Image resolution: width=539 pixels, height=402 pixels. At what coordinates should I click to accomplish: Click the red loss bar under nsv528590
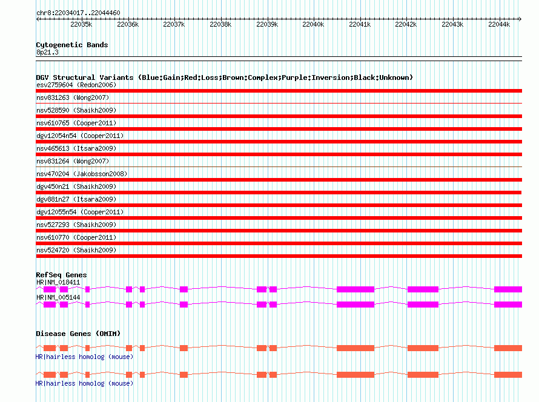279,116
